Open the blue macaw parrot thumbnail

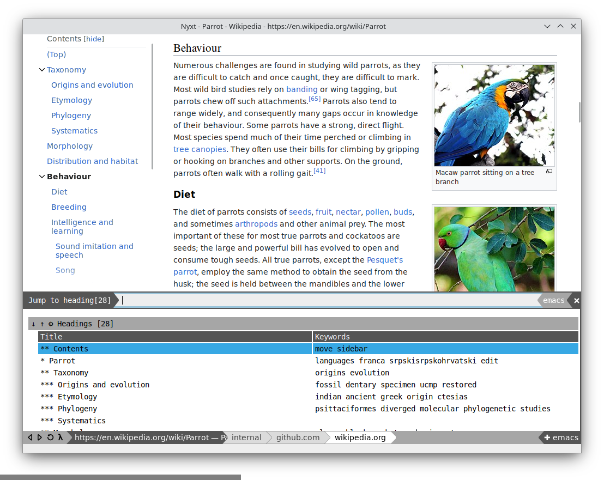(x=494, y=115)
